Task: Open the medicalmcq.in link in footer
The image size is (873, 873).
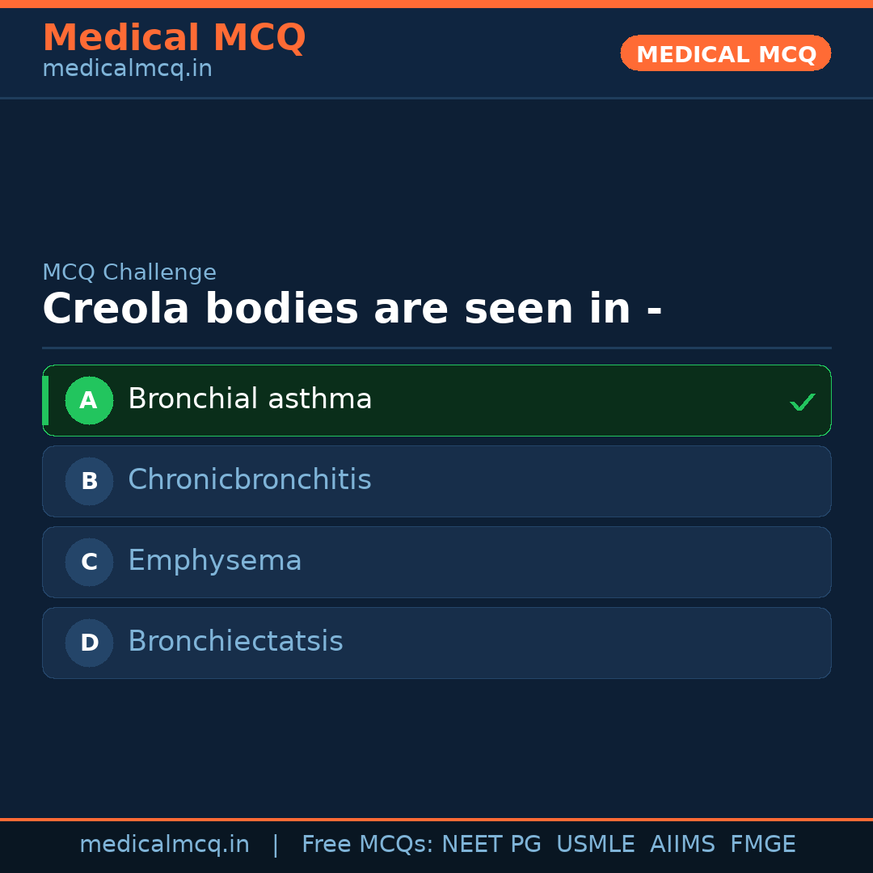Action: 164,845
